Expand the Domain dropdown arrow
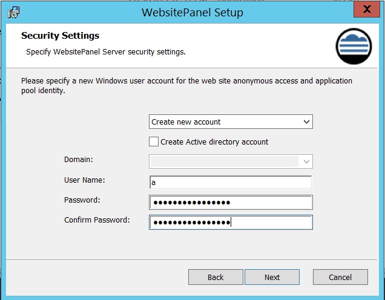 [x=306, y=161]
